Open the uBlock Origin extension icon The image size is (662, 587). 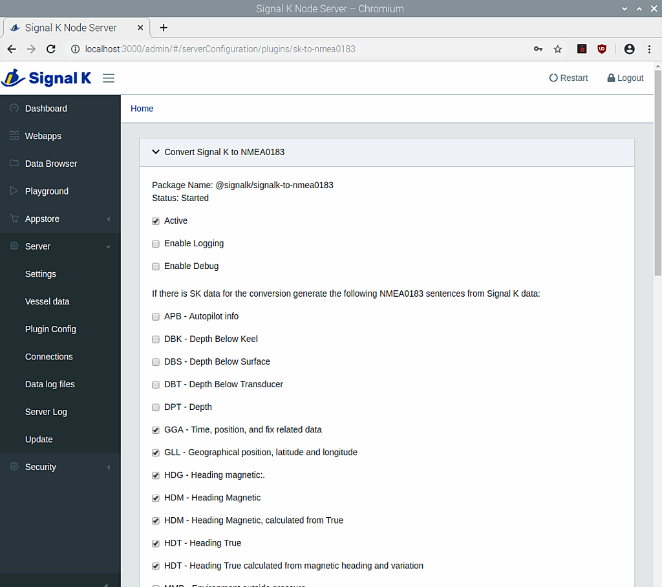(x=602, y=49)
